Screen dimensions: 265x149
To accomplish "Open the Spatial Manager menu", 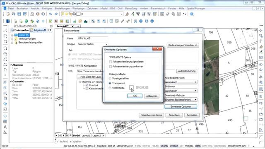I will tap(196, 8).
